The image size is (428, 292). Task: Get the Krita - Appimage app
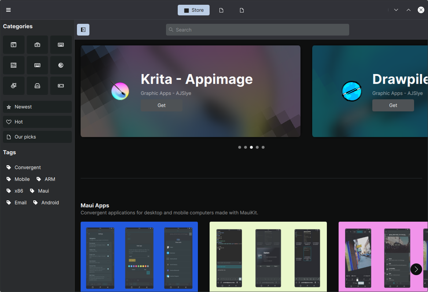click(162, 106)
